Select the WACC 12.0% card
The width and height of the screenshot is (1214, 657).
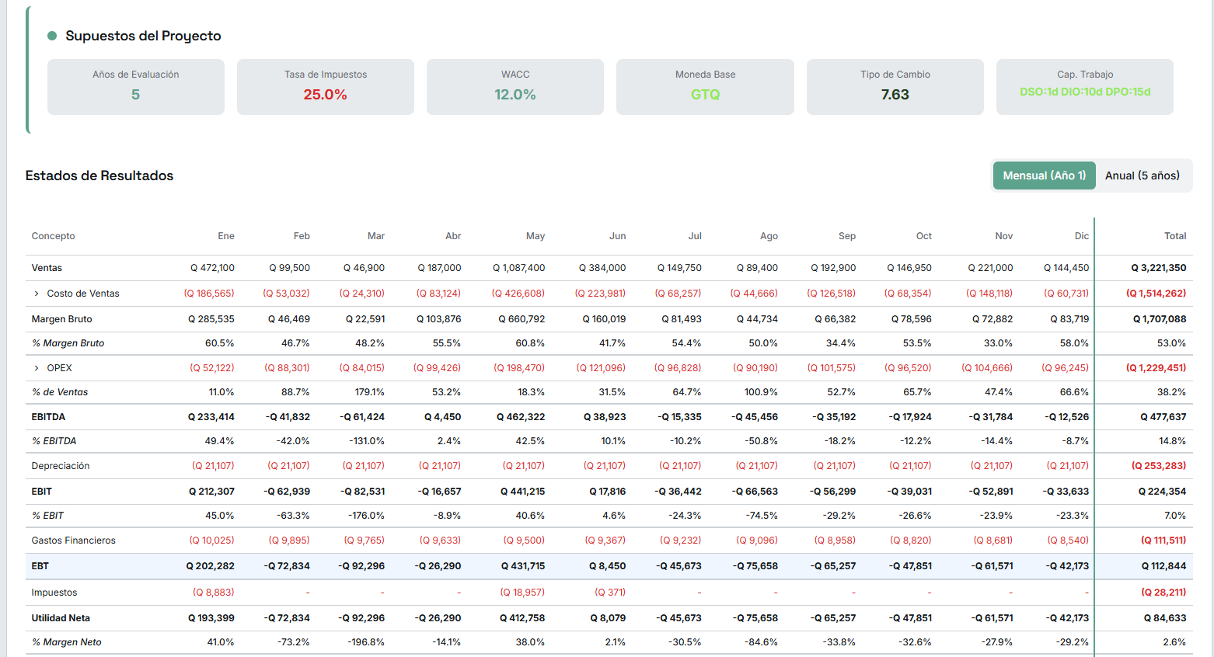515,87
